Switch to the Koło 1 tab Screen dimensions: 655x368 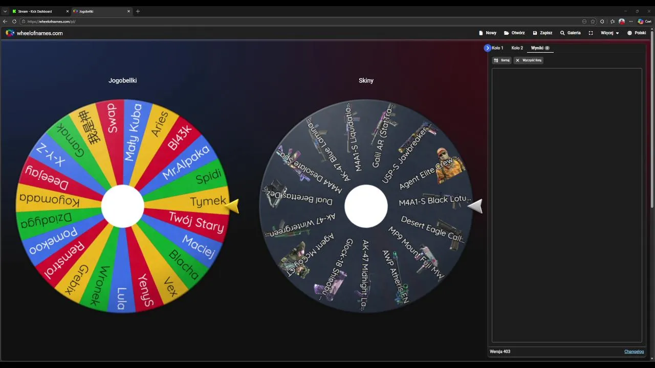(497, 48)
